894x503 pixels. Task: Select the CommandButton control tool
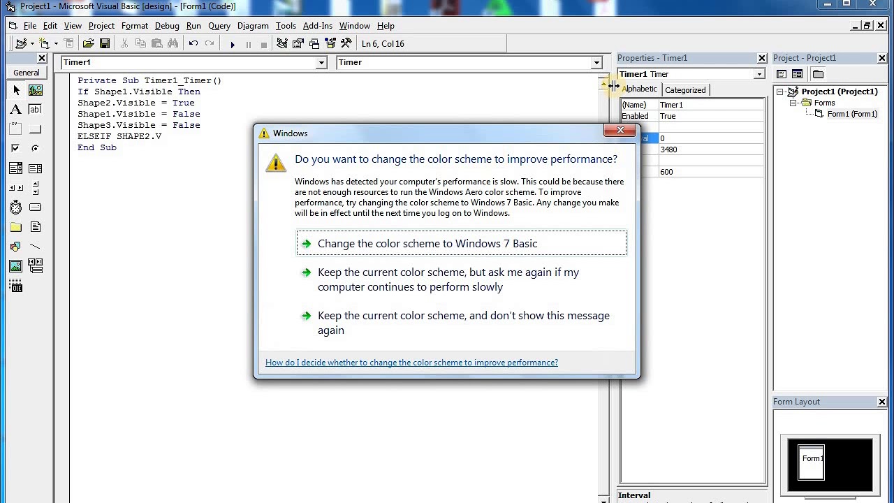coord(36,129)
